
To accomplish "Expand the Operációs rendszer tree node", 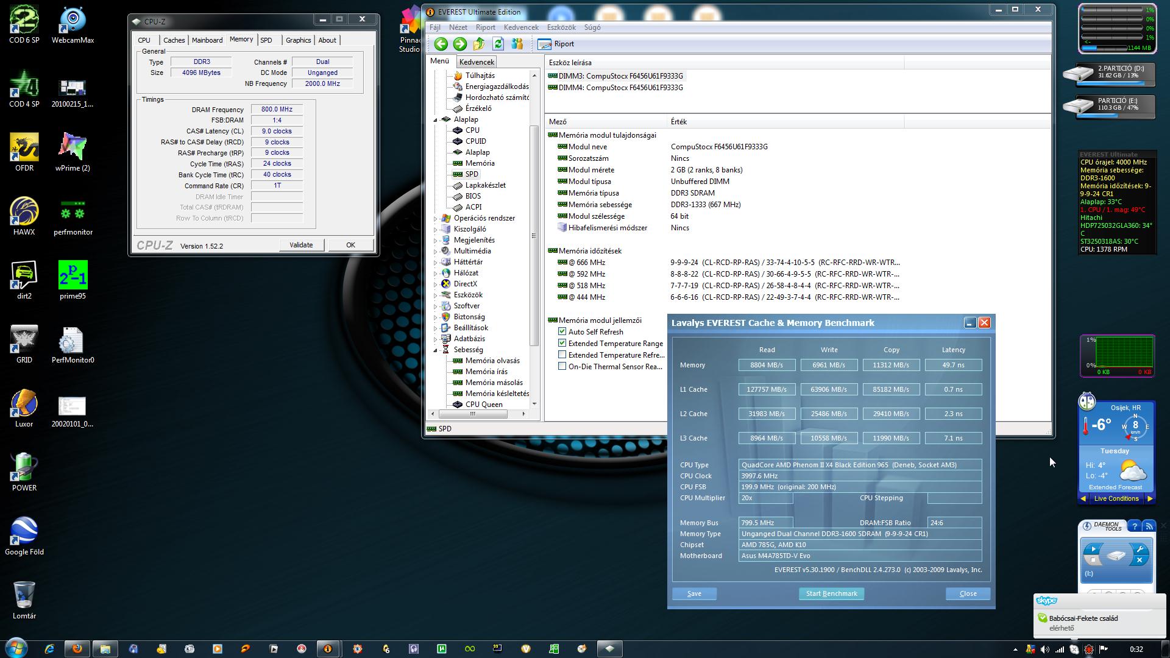I will click(436, 219).
